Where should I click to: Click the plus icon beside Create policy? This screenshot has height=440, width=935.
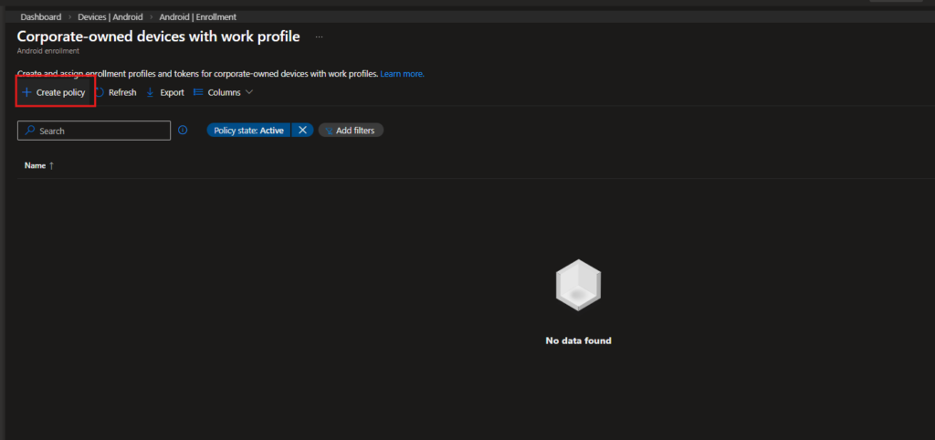[x=26, y=92]
